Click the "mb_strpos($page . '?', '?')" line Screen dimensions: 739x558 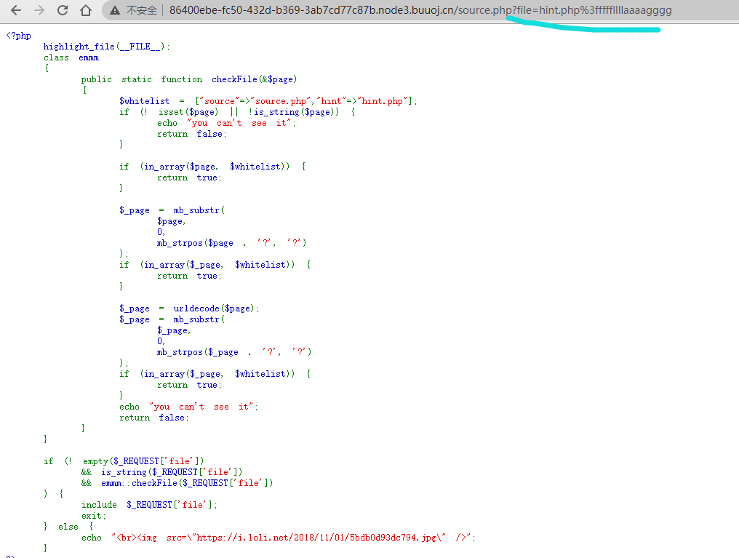[x=231, y=243]
